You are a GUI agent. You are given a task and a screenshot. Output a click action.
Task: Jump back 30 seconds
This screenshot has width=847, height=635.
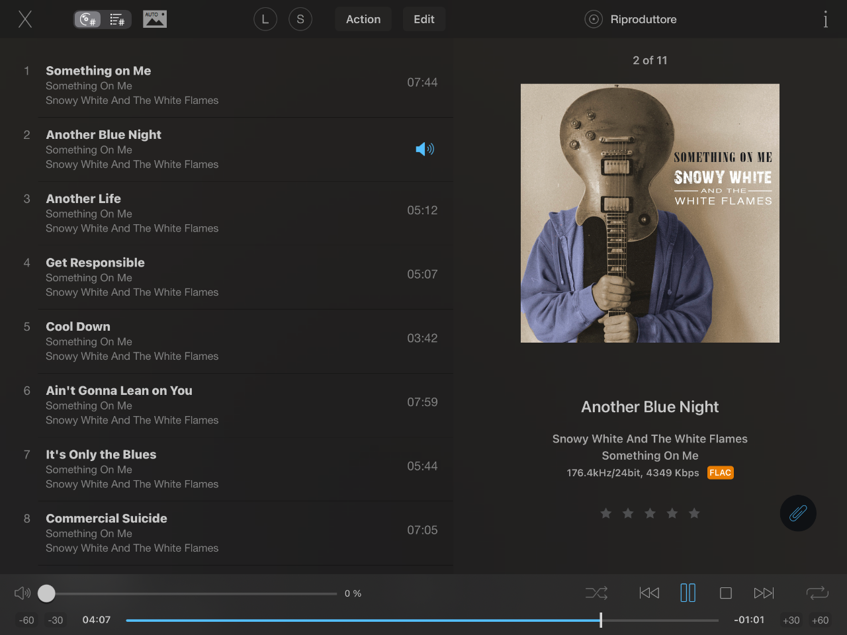click(x=56, y=620)
